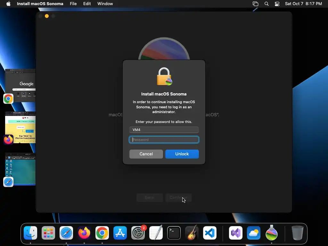Open Visual Studio Code from the Dock

coord(209,233)
